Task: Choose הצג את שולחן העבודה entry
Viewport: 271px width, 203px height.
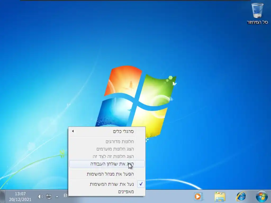Action: coord(107,164)
